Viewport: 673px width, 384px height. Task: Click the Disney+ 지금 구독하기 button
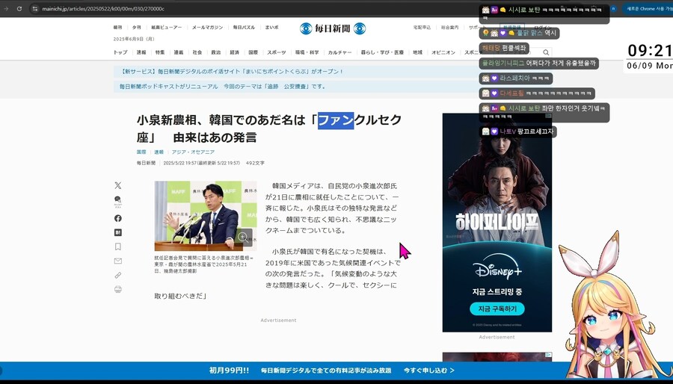[497, 309]
